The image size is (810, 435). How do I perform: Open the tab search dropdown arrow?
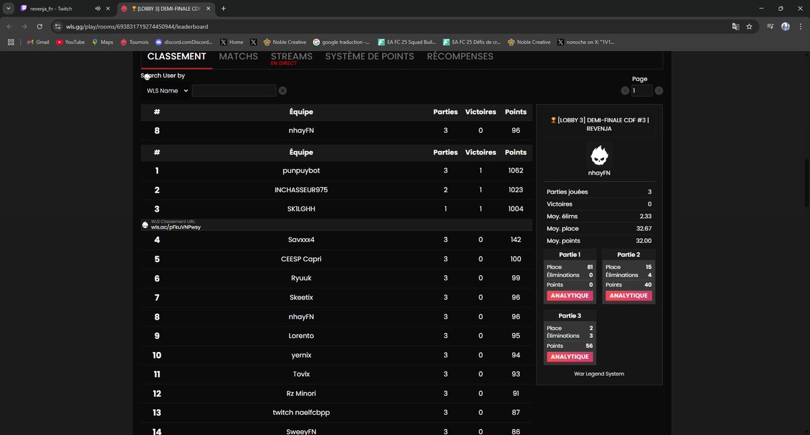pyautogui.click(x=7, y=8)
